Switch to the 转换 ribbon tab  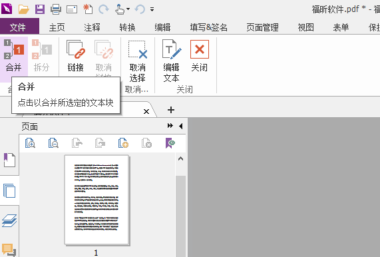tap(127, 27)
